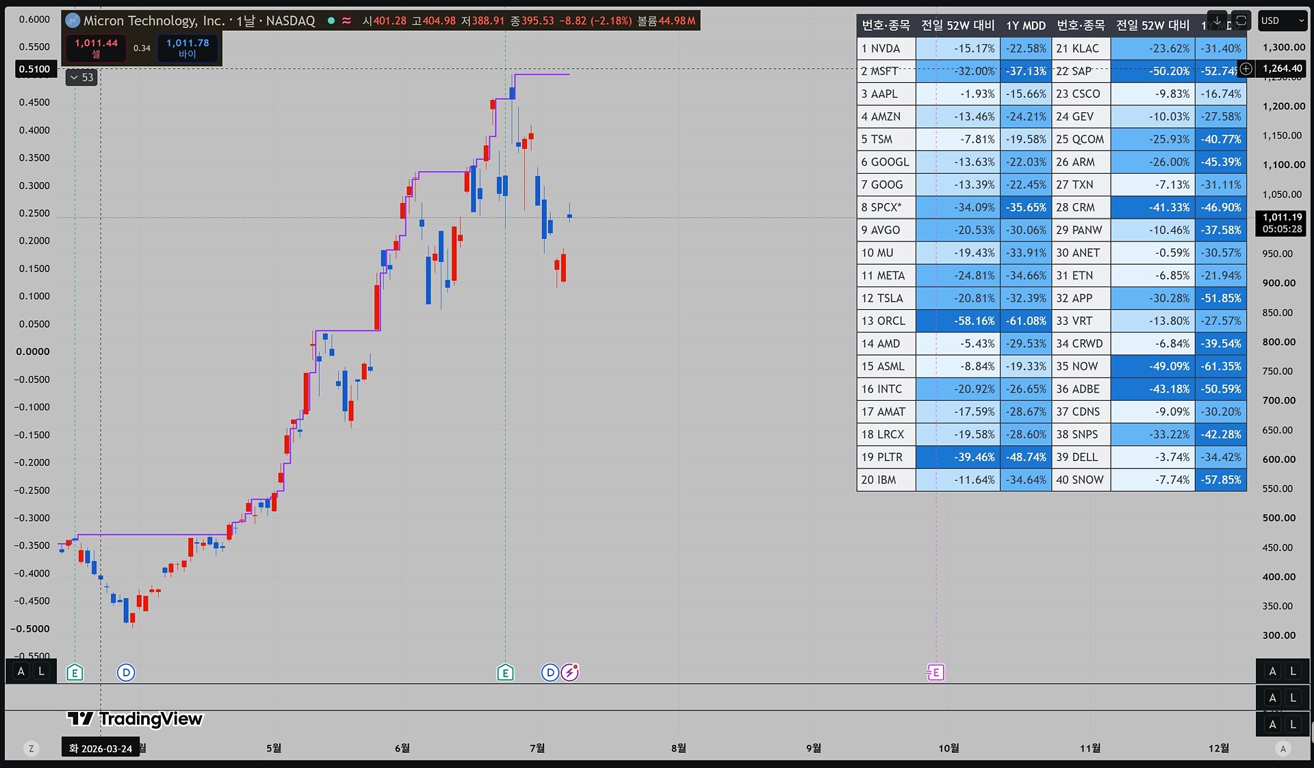
Task: Click the 1Y MDD column header
Action: click(1026, 25)
